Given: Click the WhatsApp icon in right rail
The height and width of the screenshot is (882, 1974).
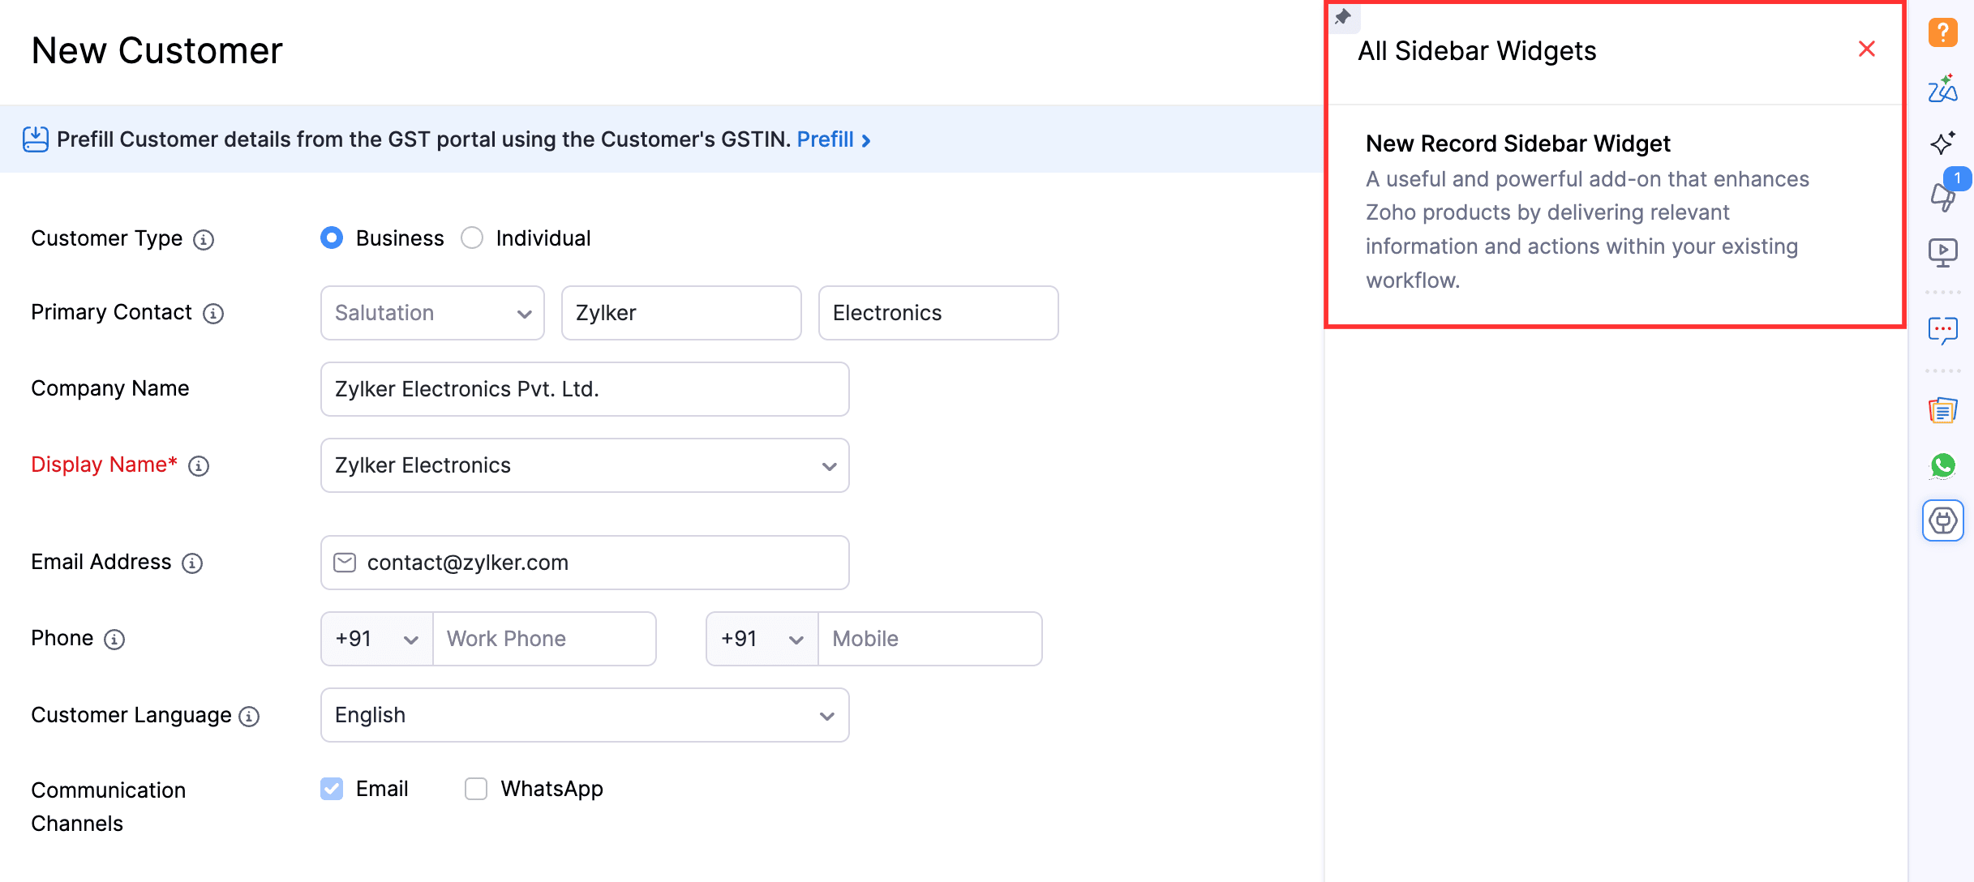Looking at the screenshot, I should [x=1942, y=465].
